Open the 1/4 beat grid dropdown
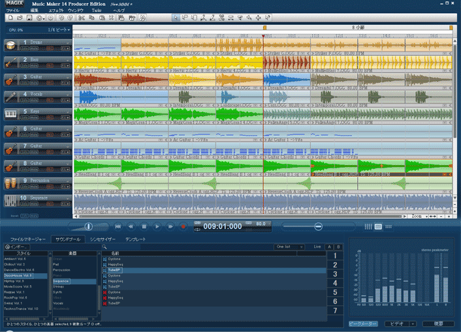 (59, 30)
